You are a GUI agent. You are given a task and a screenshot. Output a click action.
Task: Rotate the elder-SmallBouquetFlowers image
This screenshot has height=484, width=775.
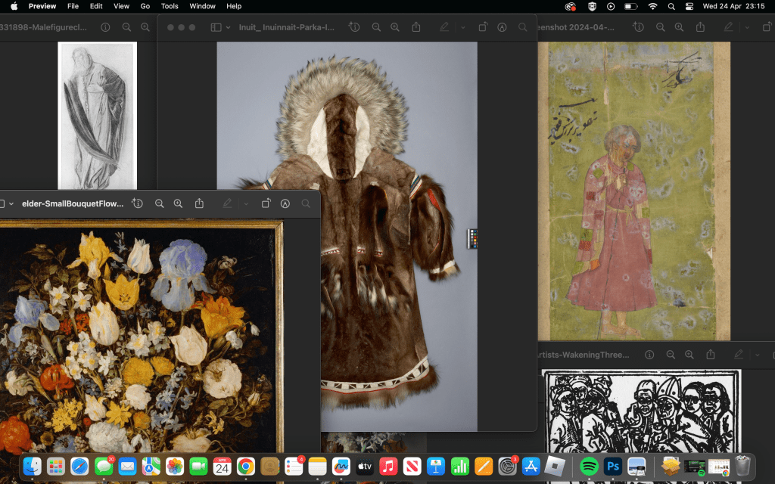(266, 203)
